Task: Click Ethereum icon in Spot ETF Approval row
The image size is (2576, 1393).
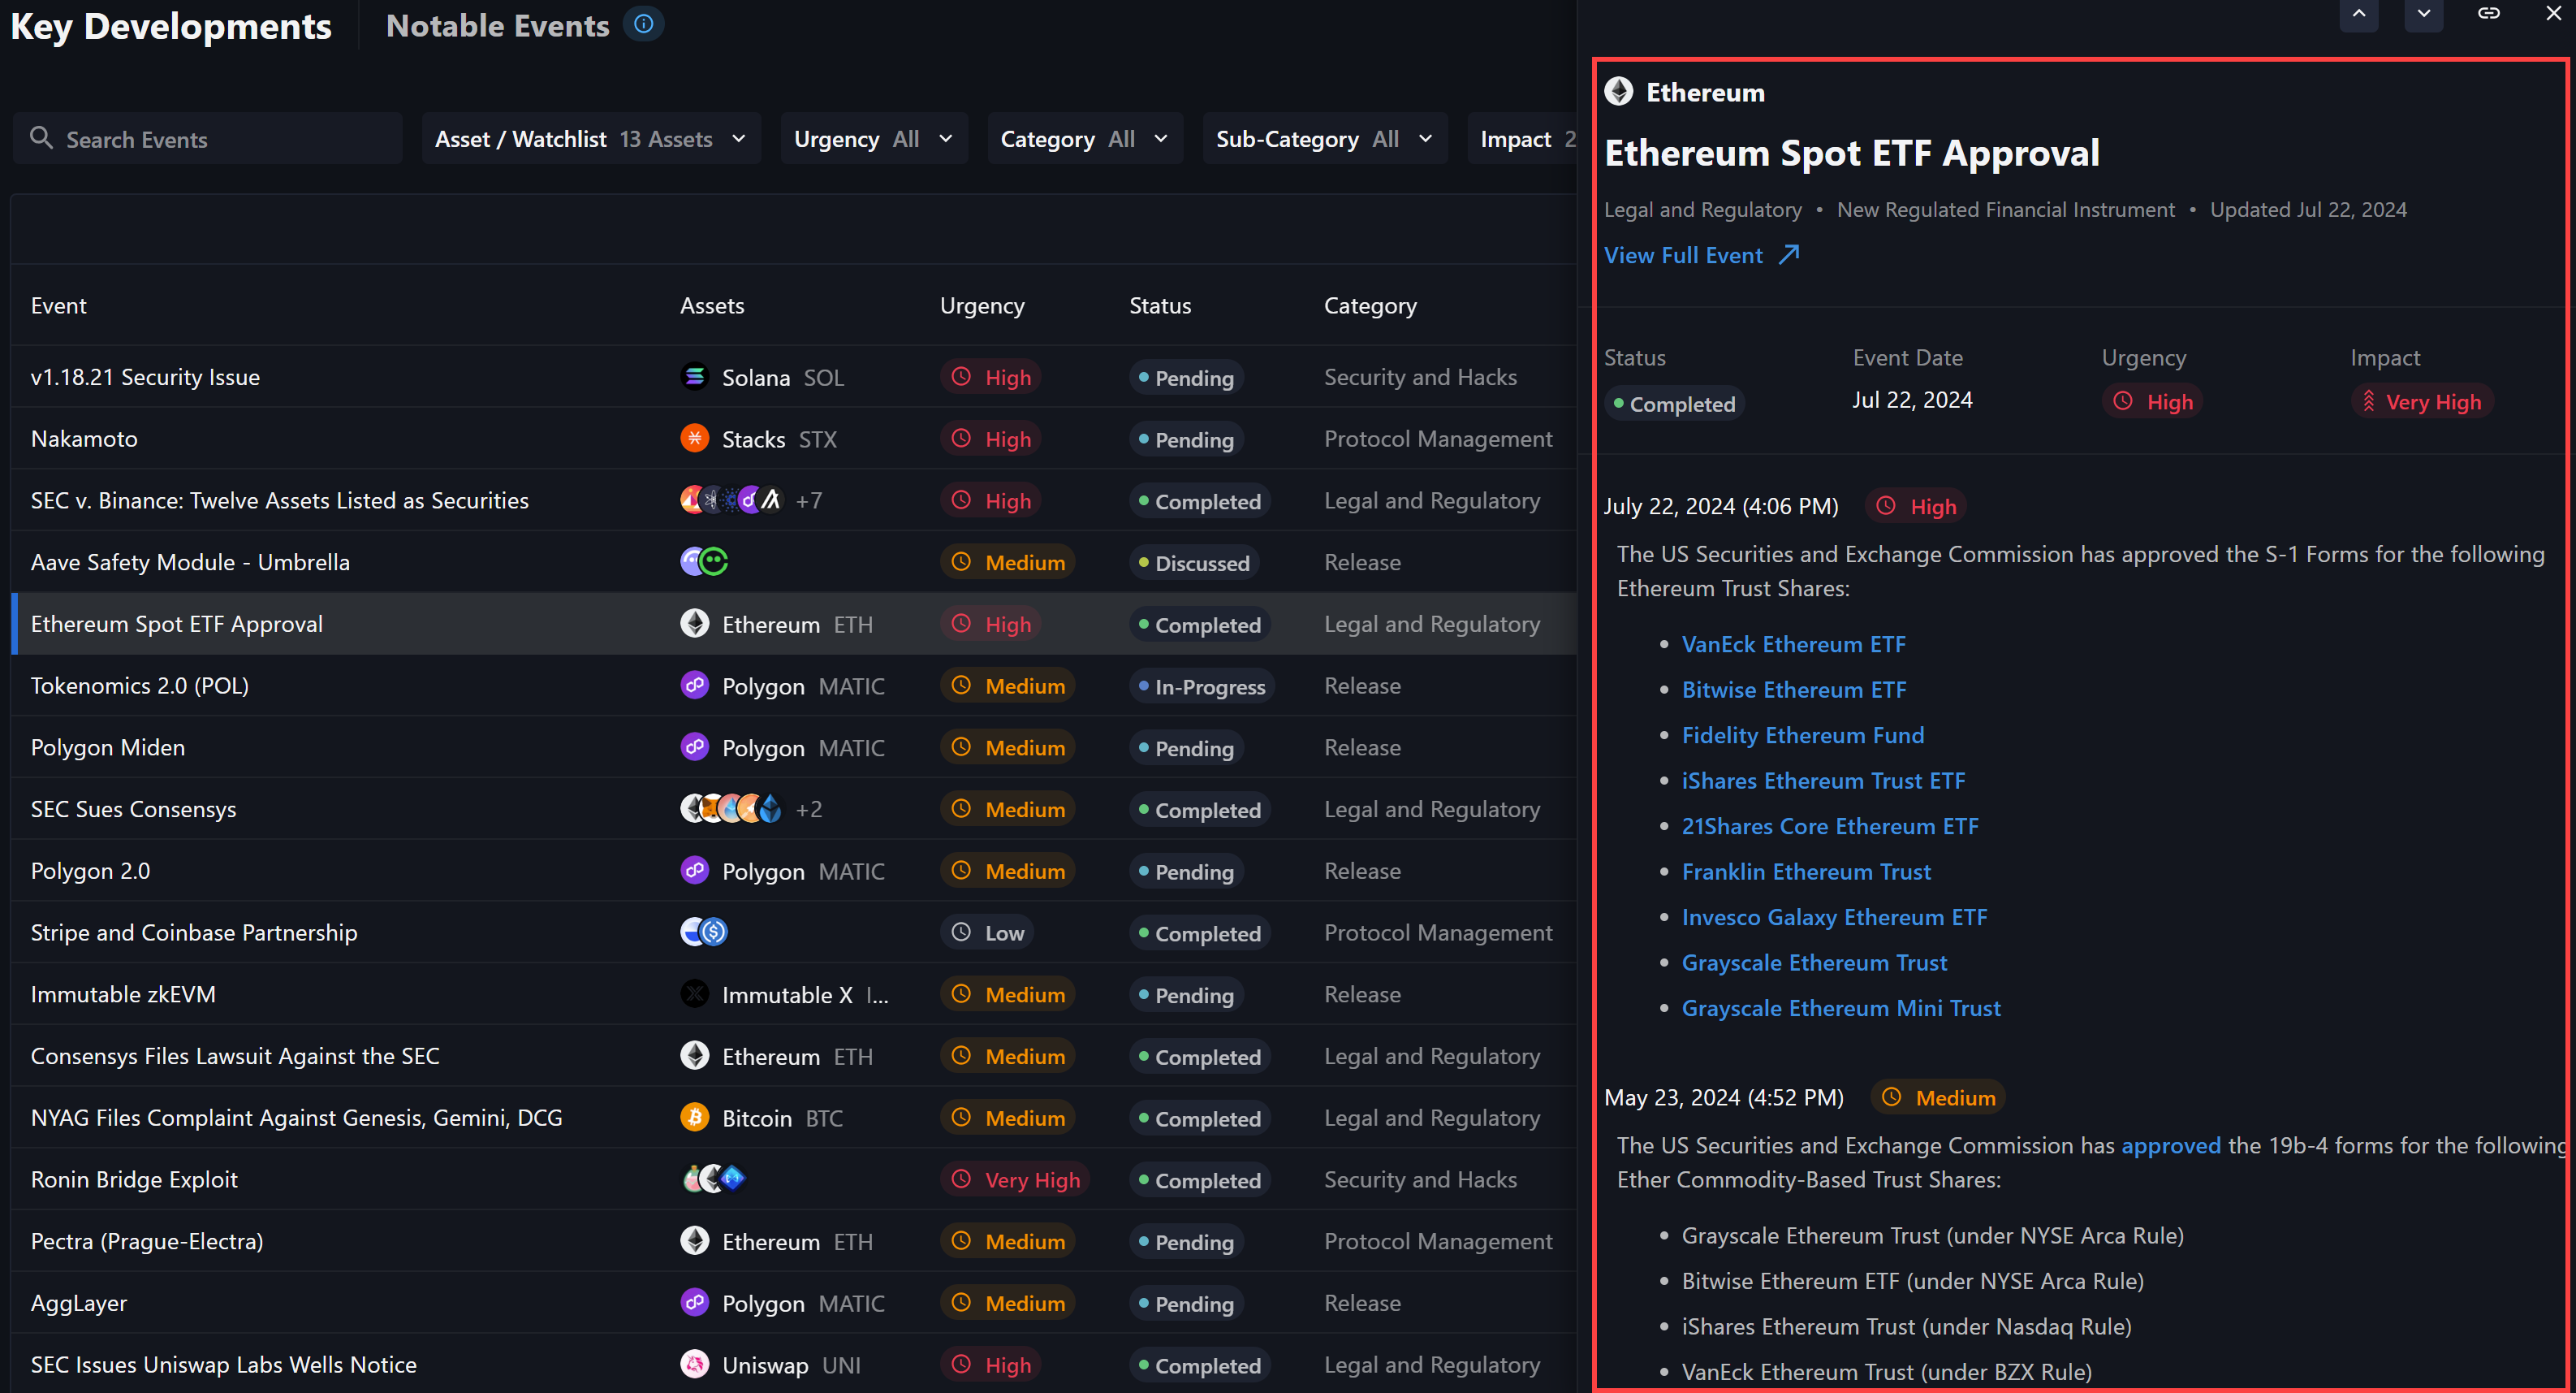Action: pos(694,624)
